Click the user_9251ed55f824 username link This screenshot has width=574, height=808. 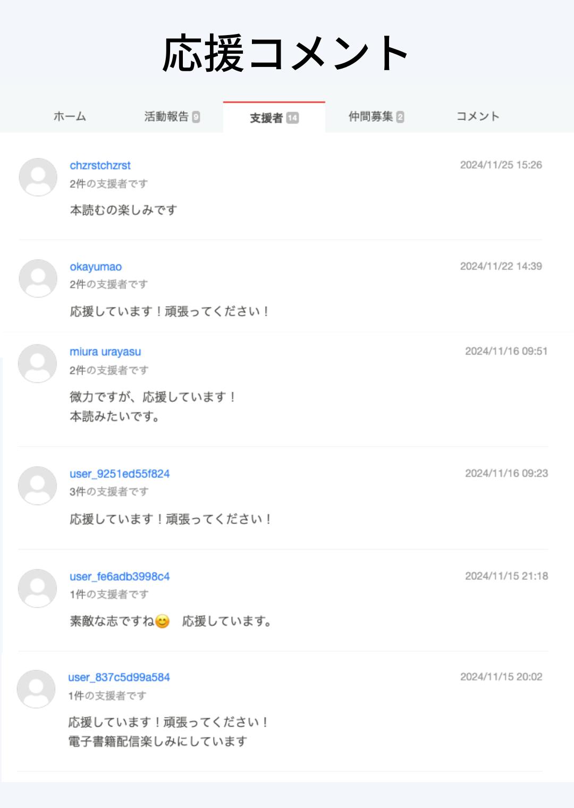click(x=120, y=474)
